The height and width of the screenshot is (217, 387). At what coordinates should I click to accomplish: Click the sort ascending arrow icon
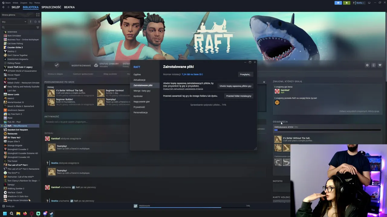pos(30,22)
